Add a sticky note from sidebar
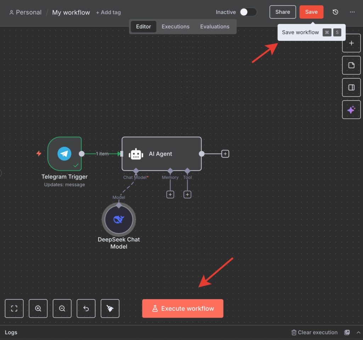 pyautogui.click(x=351, y=65)
